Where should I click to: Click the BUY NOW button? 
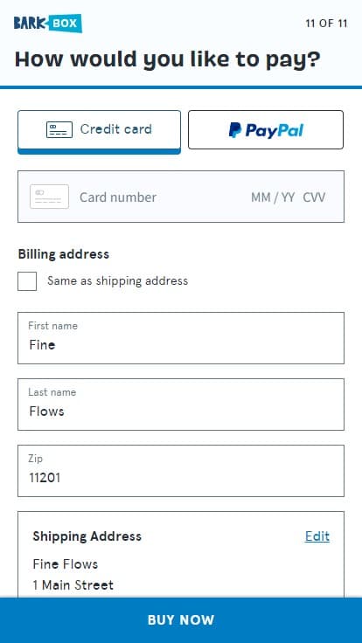(181, 620)
